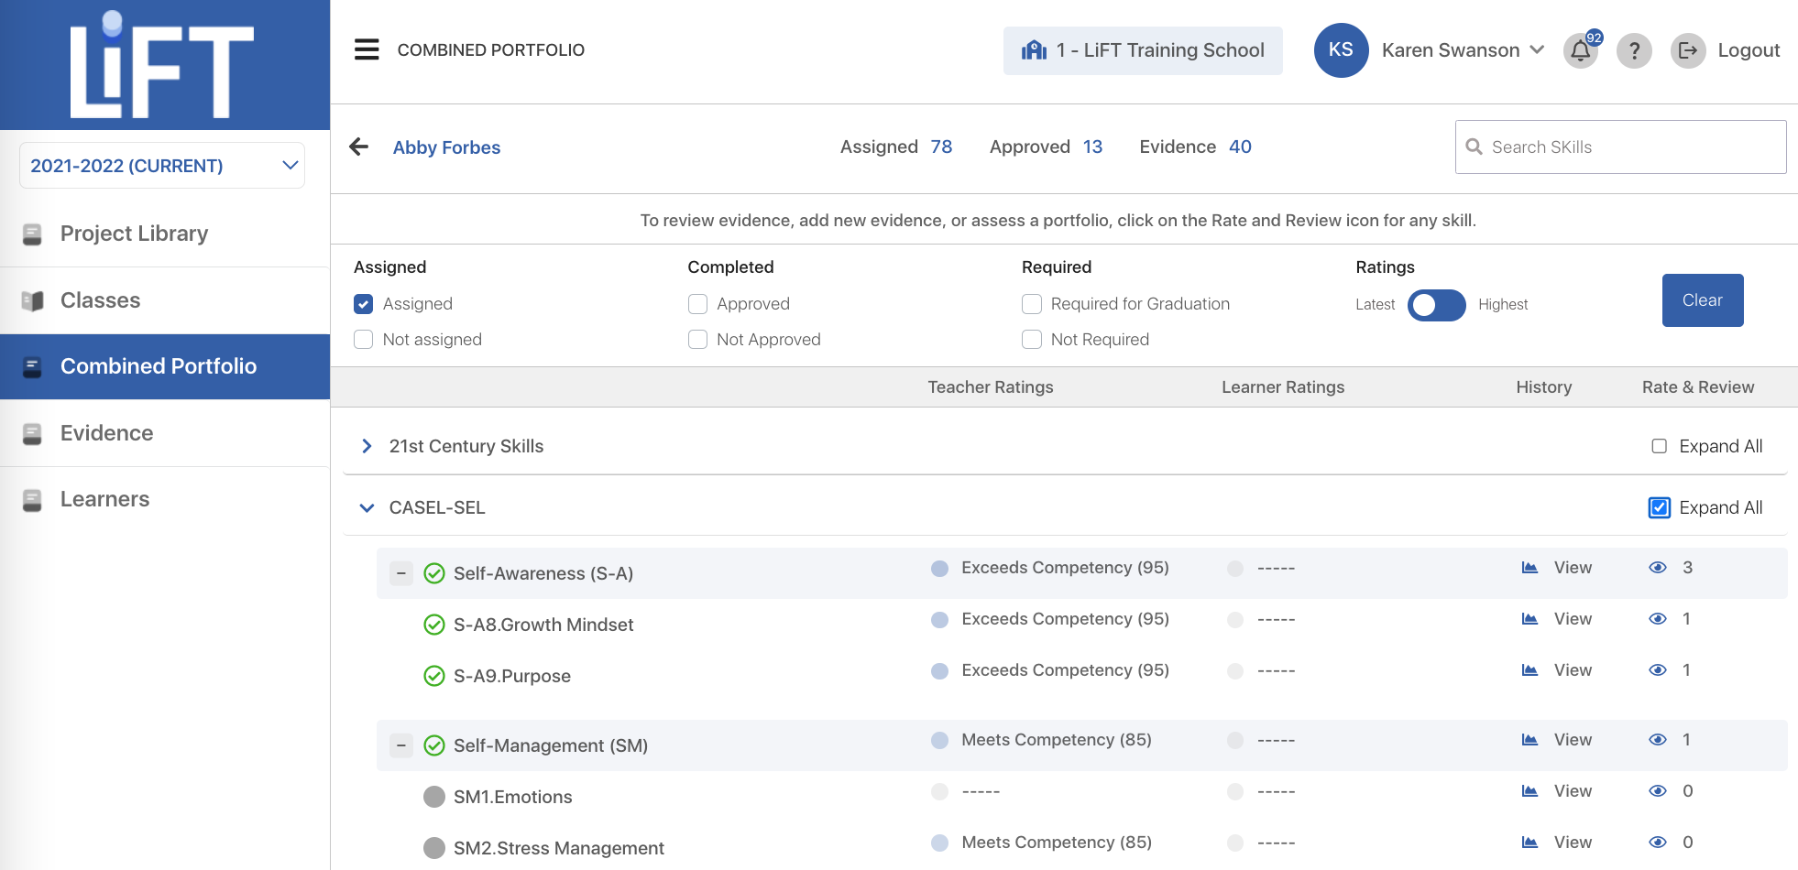Screen dimensions: 1798x870
Task: View history for SM1.Emotions
Action: [x=1573, y=791]
